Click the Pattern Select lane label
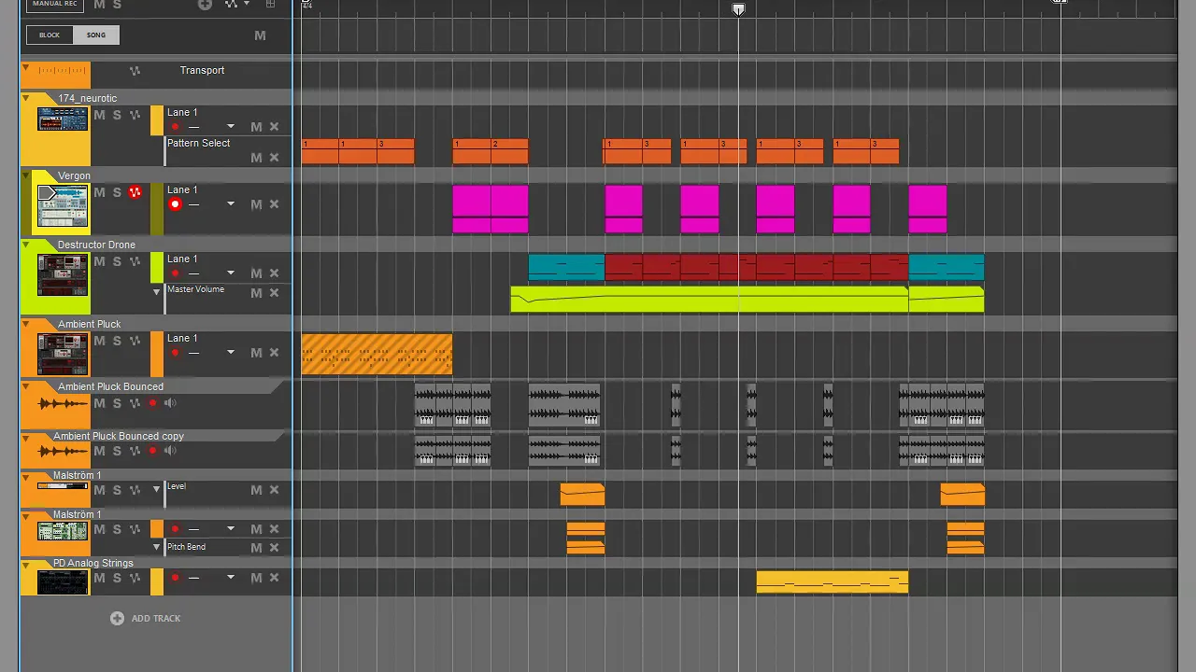The height and width of the screenshot is (672, 1196). [198, 143]
